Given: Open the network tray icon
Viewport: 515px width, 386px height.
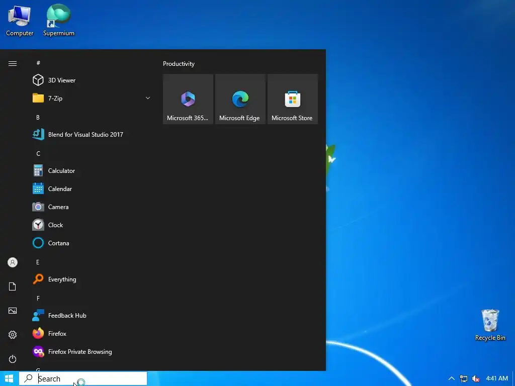Looking at the screenshot, I should (x=463, y=378).
